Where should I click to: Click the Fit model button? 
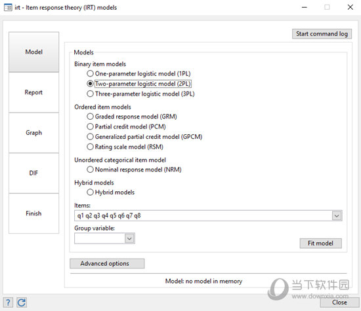click(320, 244)
